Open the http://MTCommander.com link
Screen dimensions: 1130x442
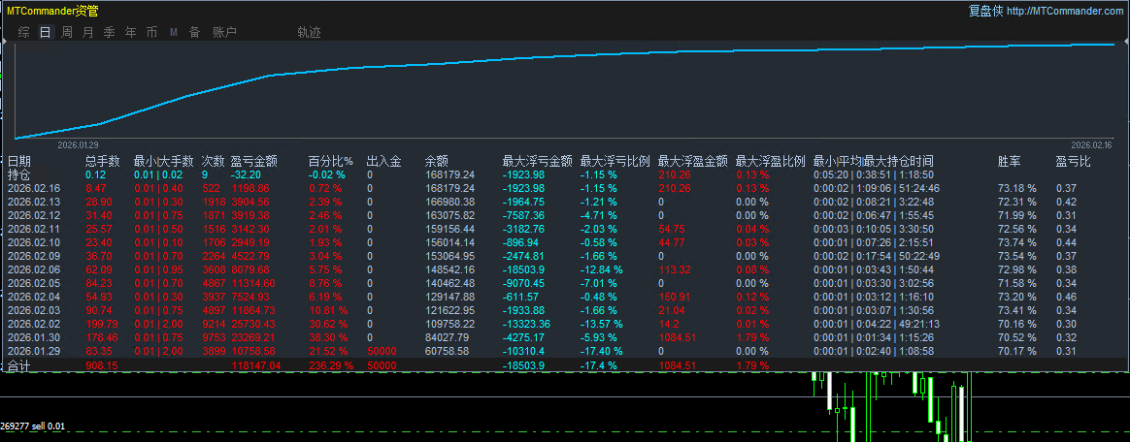[1064, 11]
